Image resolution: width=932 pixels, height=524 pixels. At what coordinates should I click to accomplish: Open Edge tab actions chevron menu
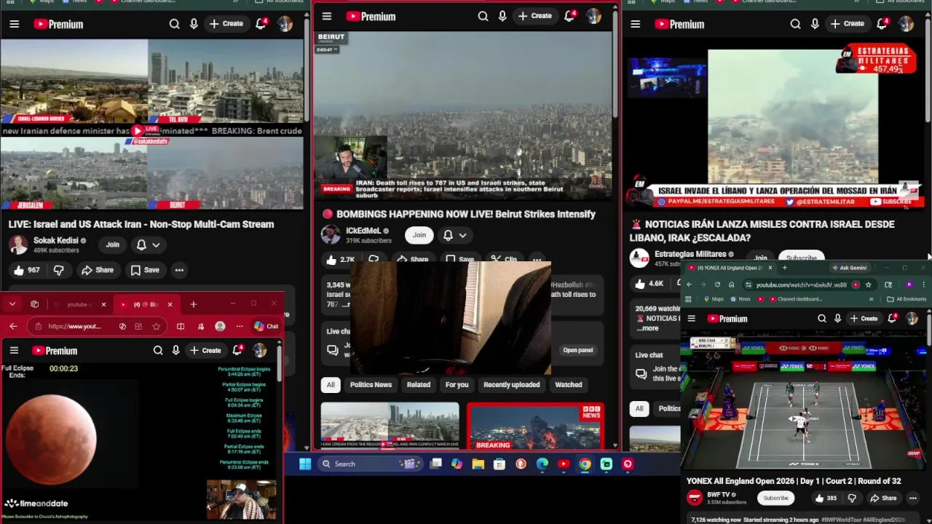[x=12, y=304]
